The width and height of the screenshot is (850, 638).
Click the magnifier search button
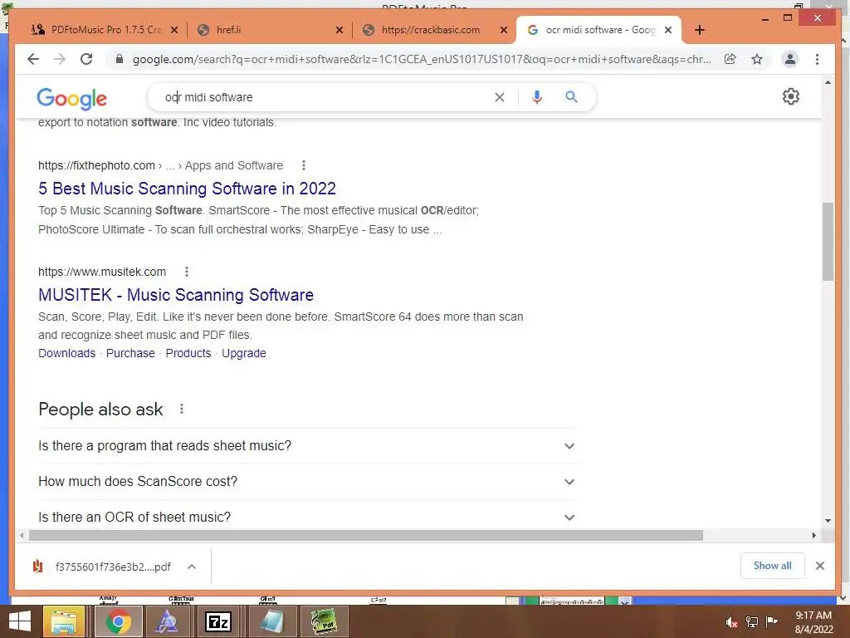click(571, 97)
